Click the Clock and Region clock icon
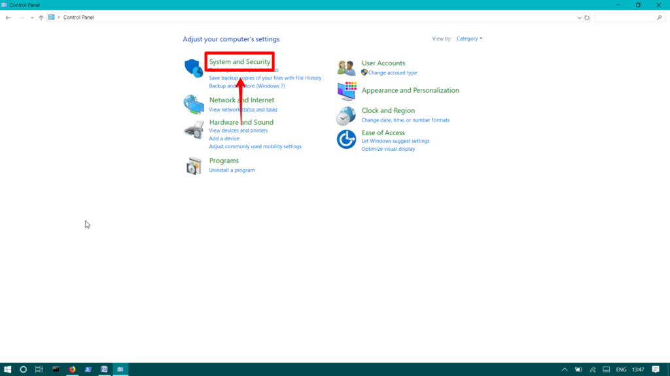 coord(345,116)
